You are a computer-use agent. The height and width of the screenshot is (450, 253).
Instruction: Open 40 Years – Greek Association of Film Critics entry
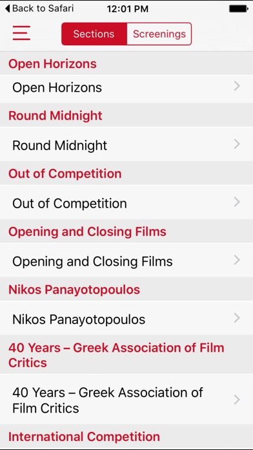[x=126, y=400]
